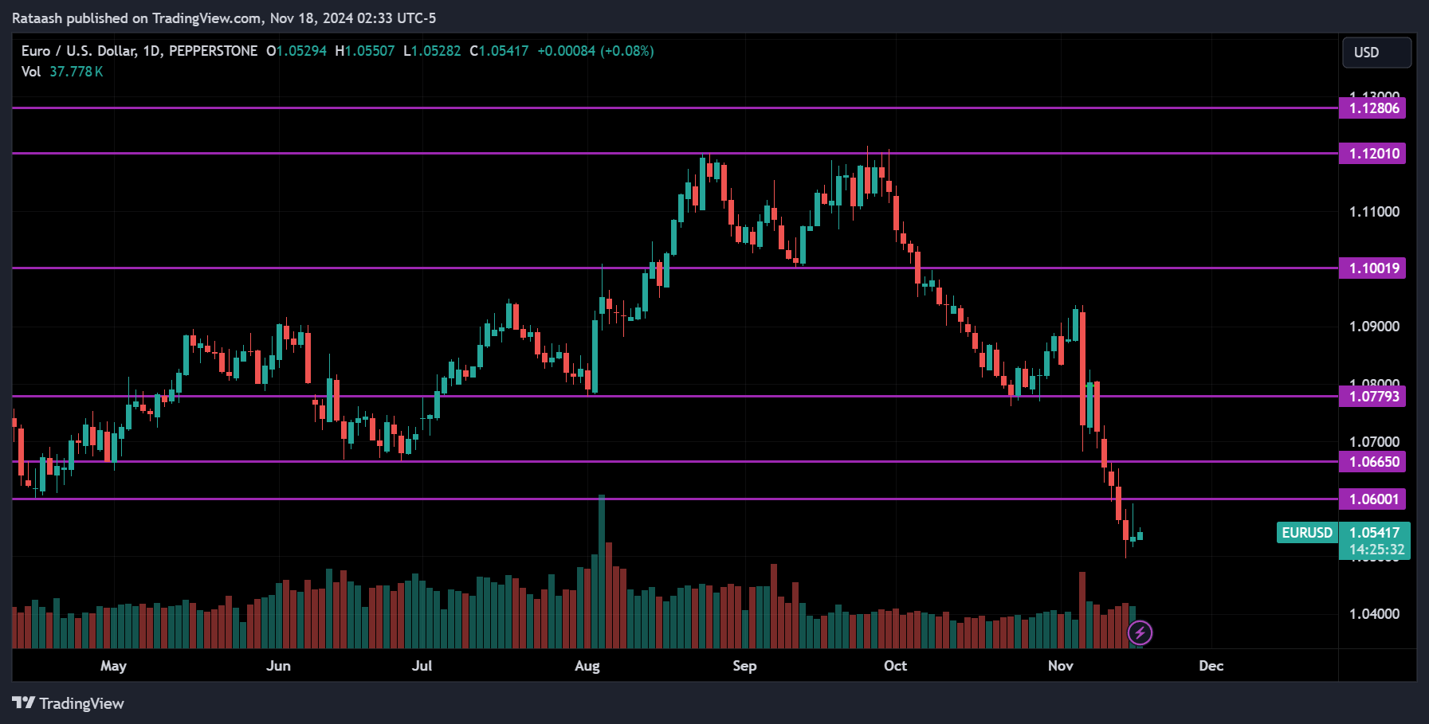Click the Dec label on time axis
Viewport: 1429px width, 724px height.
pyautogui.click(x=1211, y=666)
